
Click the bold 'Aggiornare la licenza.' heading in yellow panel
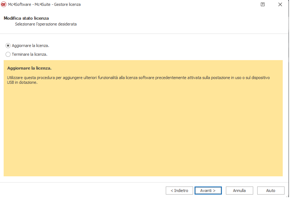[x=29, y=68]
